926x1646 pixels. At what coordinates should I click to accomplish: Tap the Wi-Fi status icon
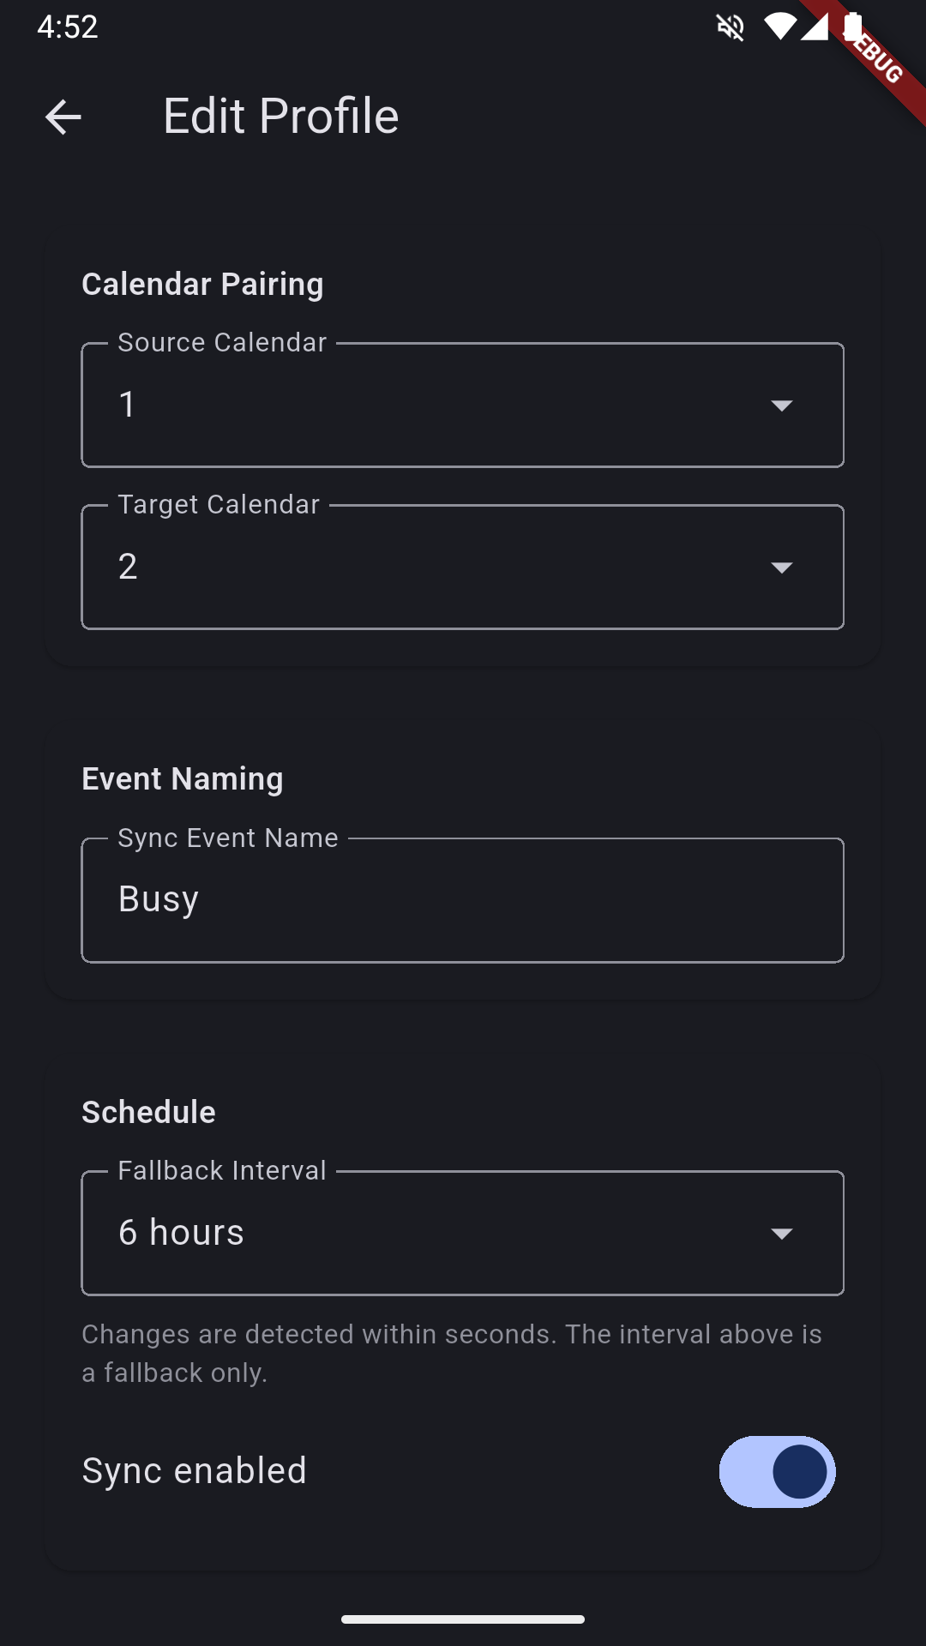pyautogui.click(x=779, y=27)
